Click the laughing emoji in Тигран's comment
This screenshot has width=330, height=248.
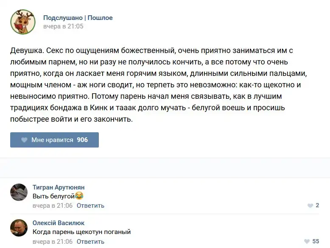point(79,196)
